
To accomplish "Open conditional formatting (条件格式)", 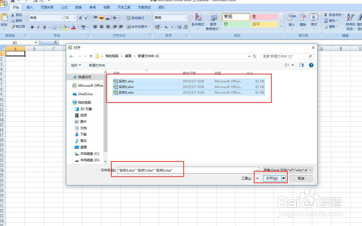I will pos(198,21).
